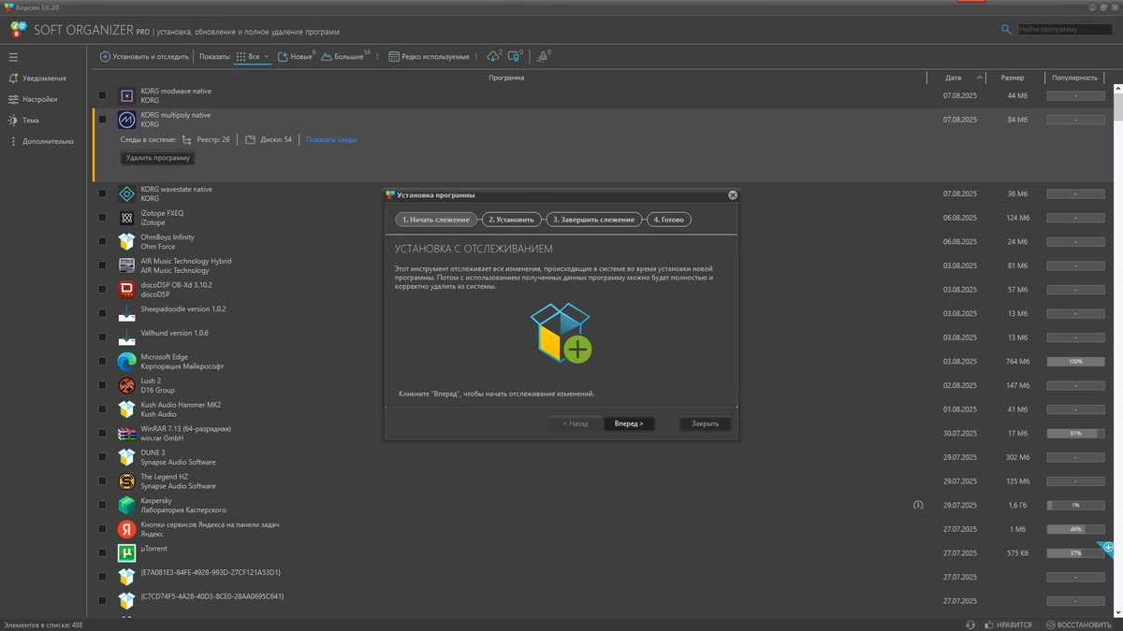Image resolution: width=1123 pixels, height=631 pixels.
Task: Click cloud download updates icon
Action: pyautogui.click(x=494, y=57)
